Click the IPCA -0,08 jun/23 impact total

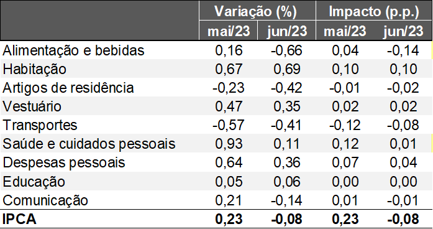point(403,219)
